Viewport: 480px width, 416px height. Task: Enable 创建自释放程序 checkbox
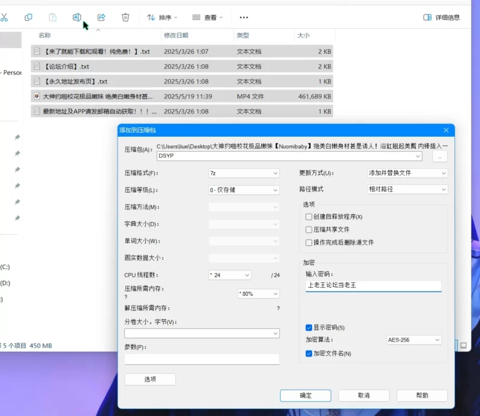tap(308, 217)
